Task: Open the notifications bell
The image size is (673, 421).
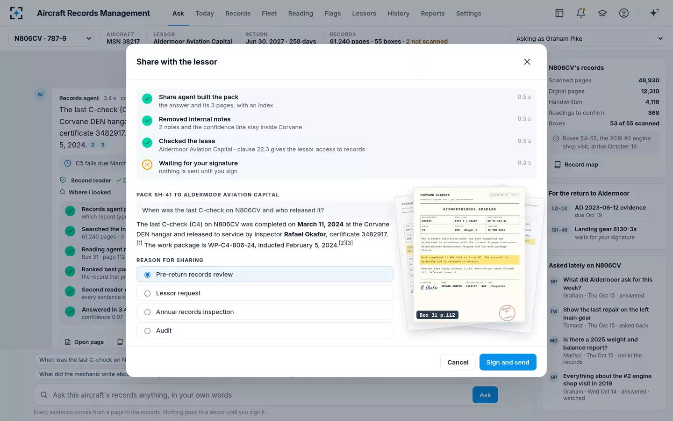Action: pyautogui.click(x=581, y=13)
